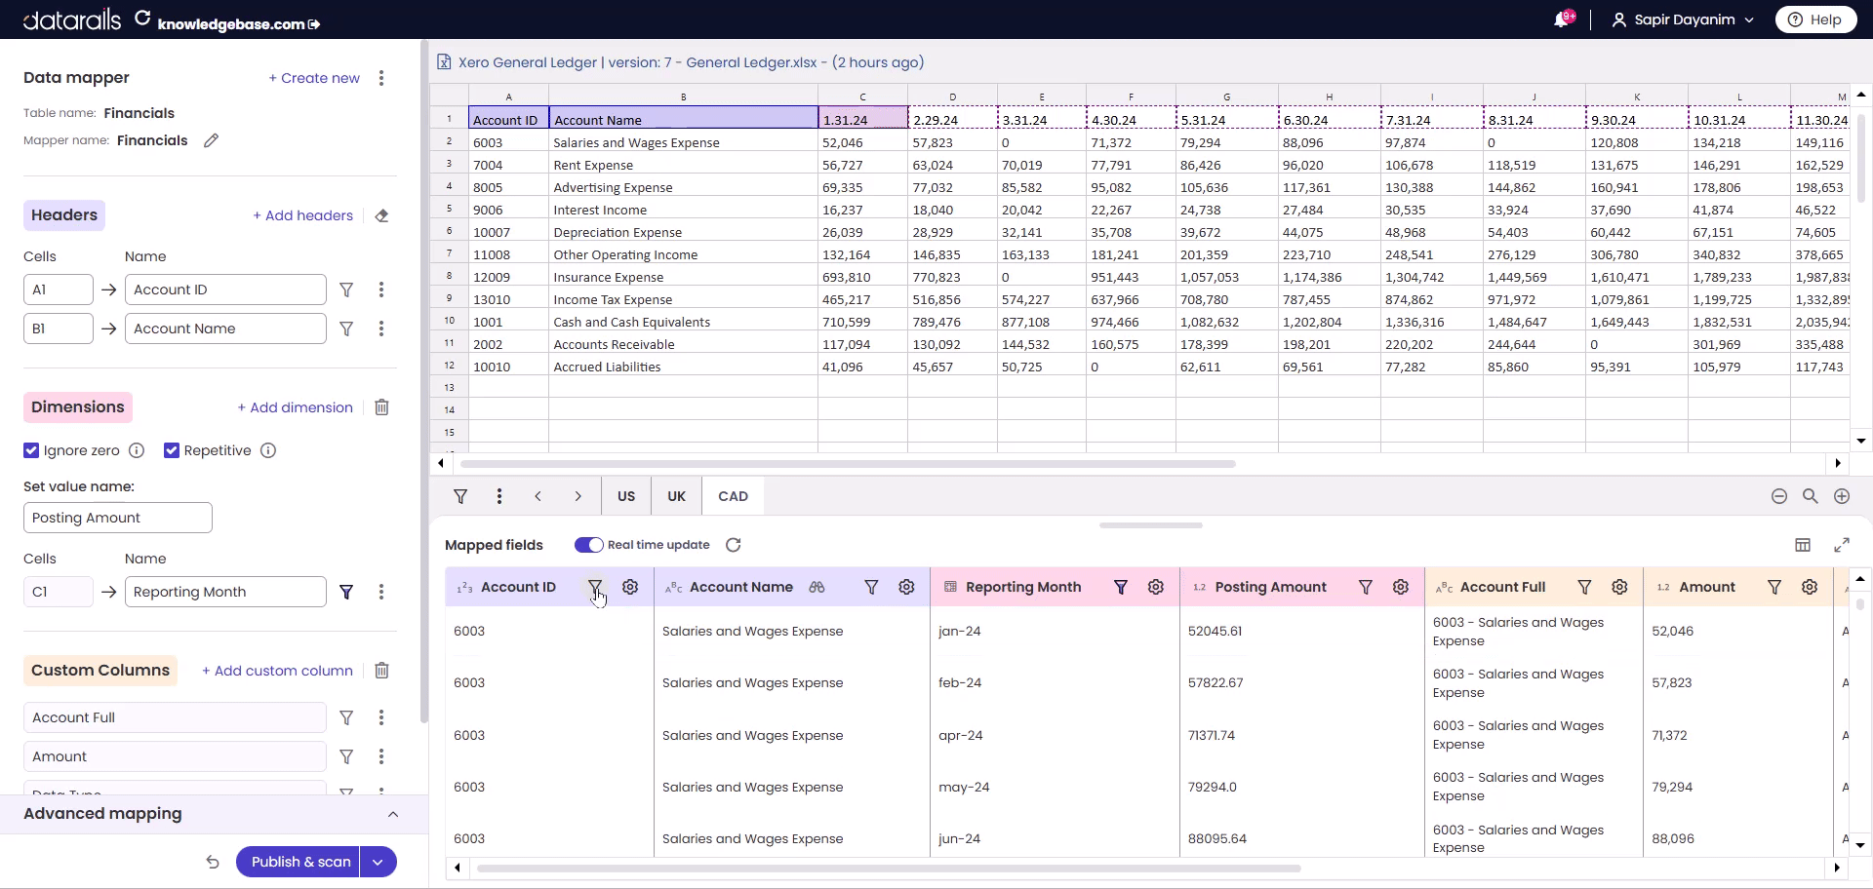Uncheck the Repetitive checkbox

(x=172, y=450)
